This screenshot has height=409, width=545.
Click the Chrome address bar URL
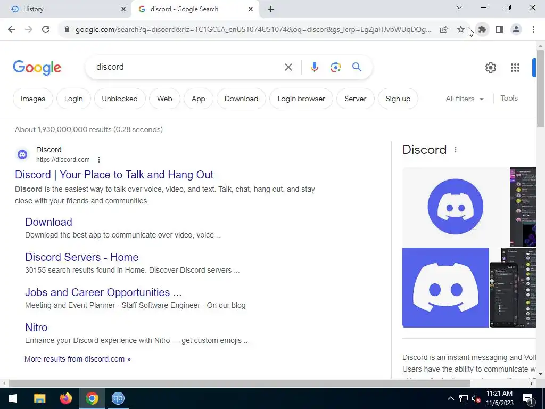(x=253, y=30)
